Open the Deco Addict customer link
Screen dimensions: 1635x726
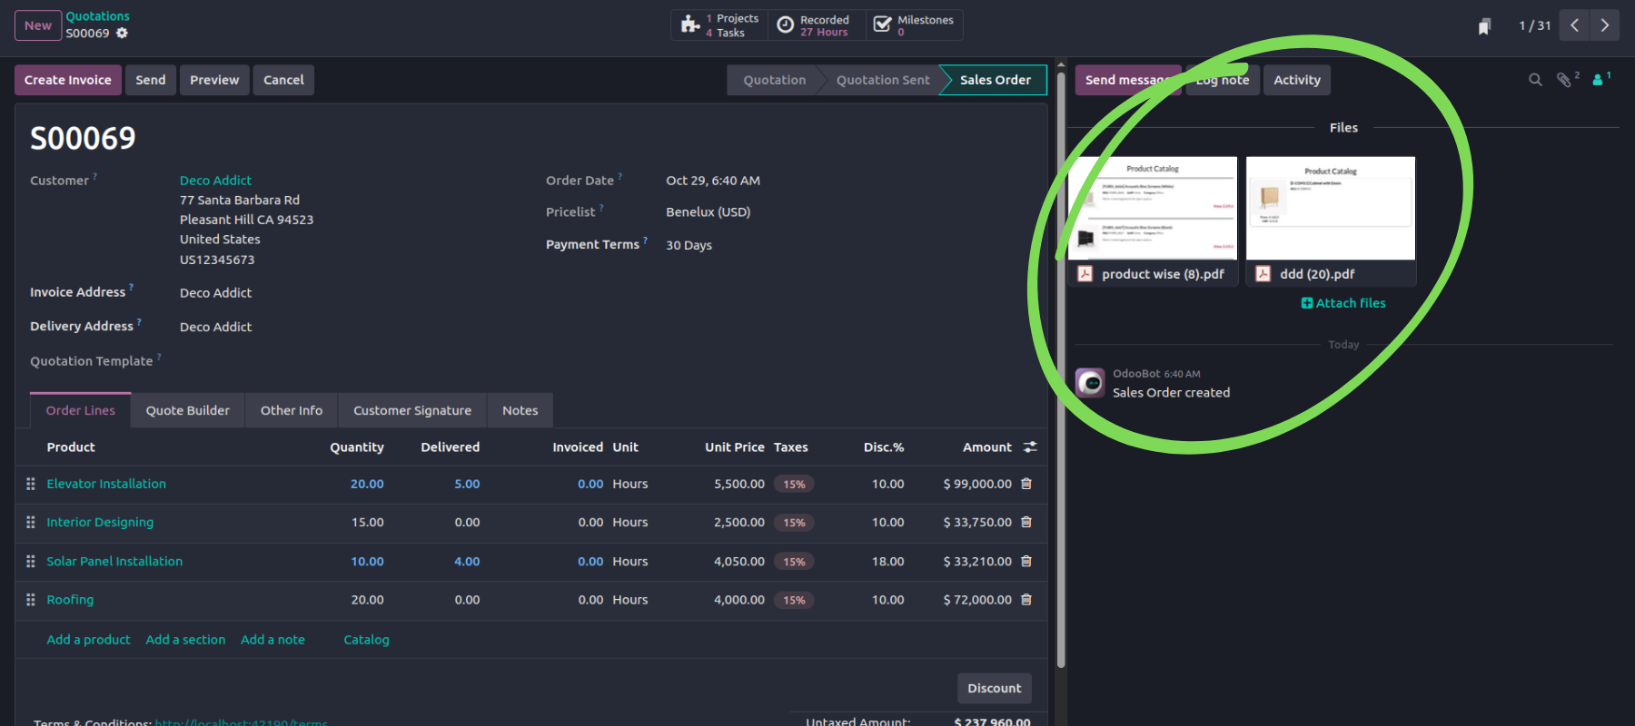(x=215, y=181)
